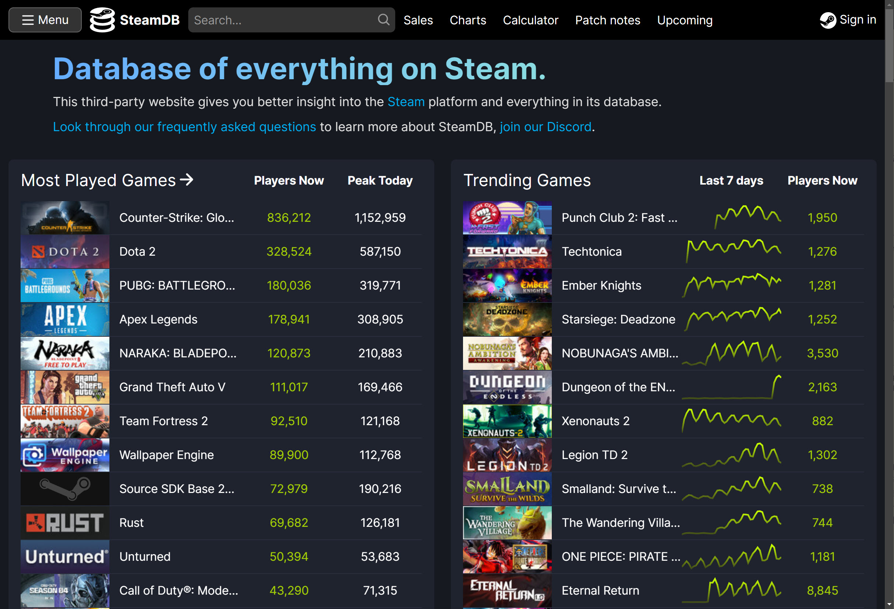Image resolution: width=894 pixels, height=609 pixels.
Task: Open the Wallpaper Engine icon thumbnail
Action: (64, 455)
